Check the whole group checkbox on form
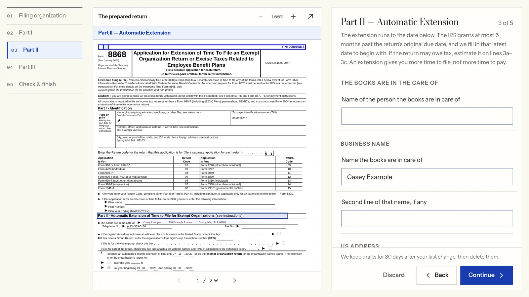 click(x=283, y=243)
